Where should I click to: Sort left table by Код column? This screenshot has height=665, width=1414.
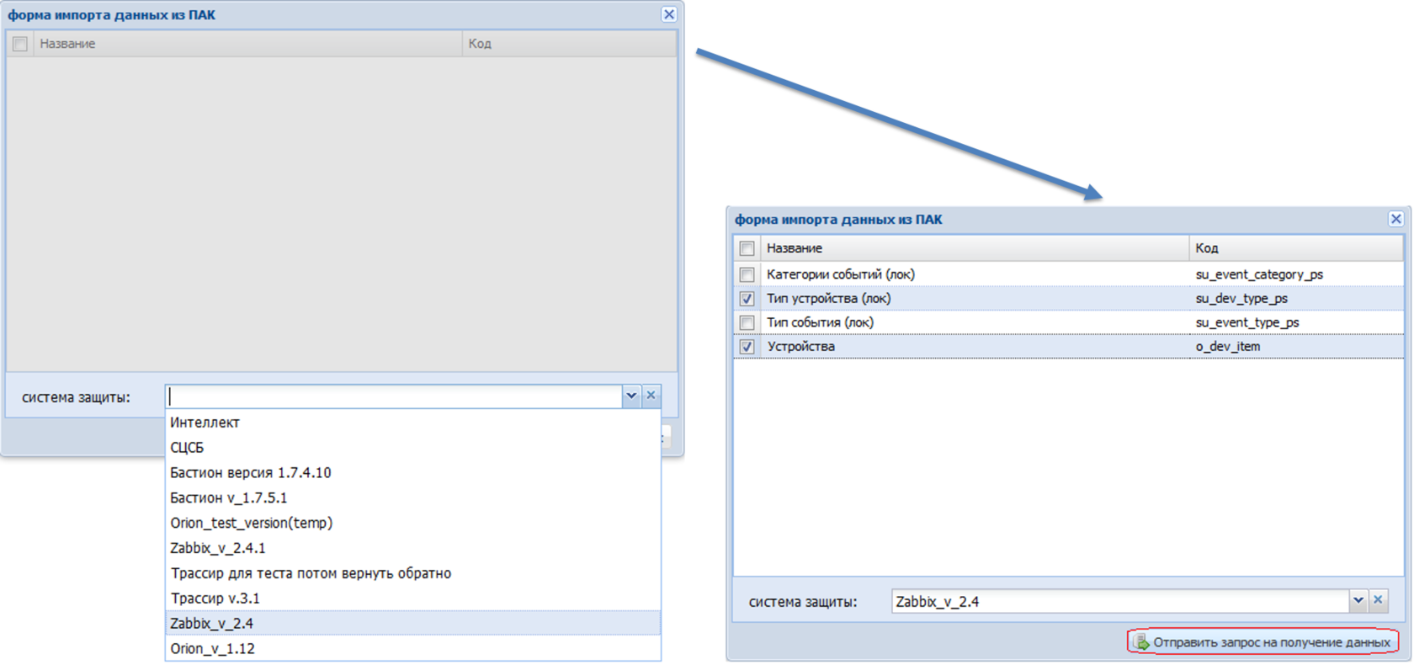[570, 44]
